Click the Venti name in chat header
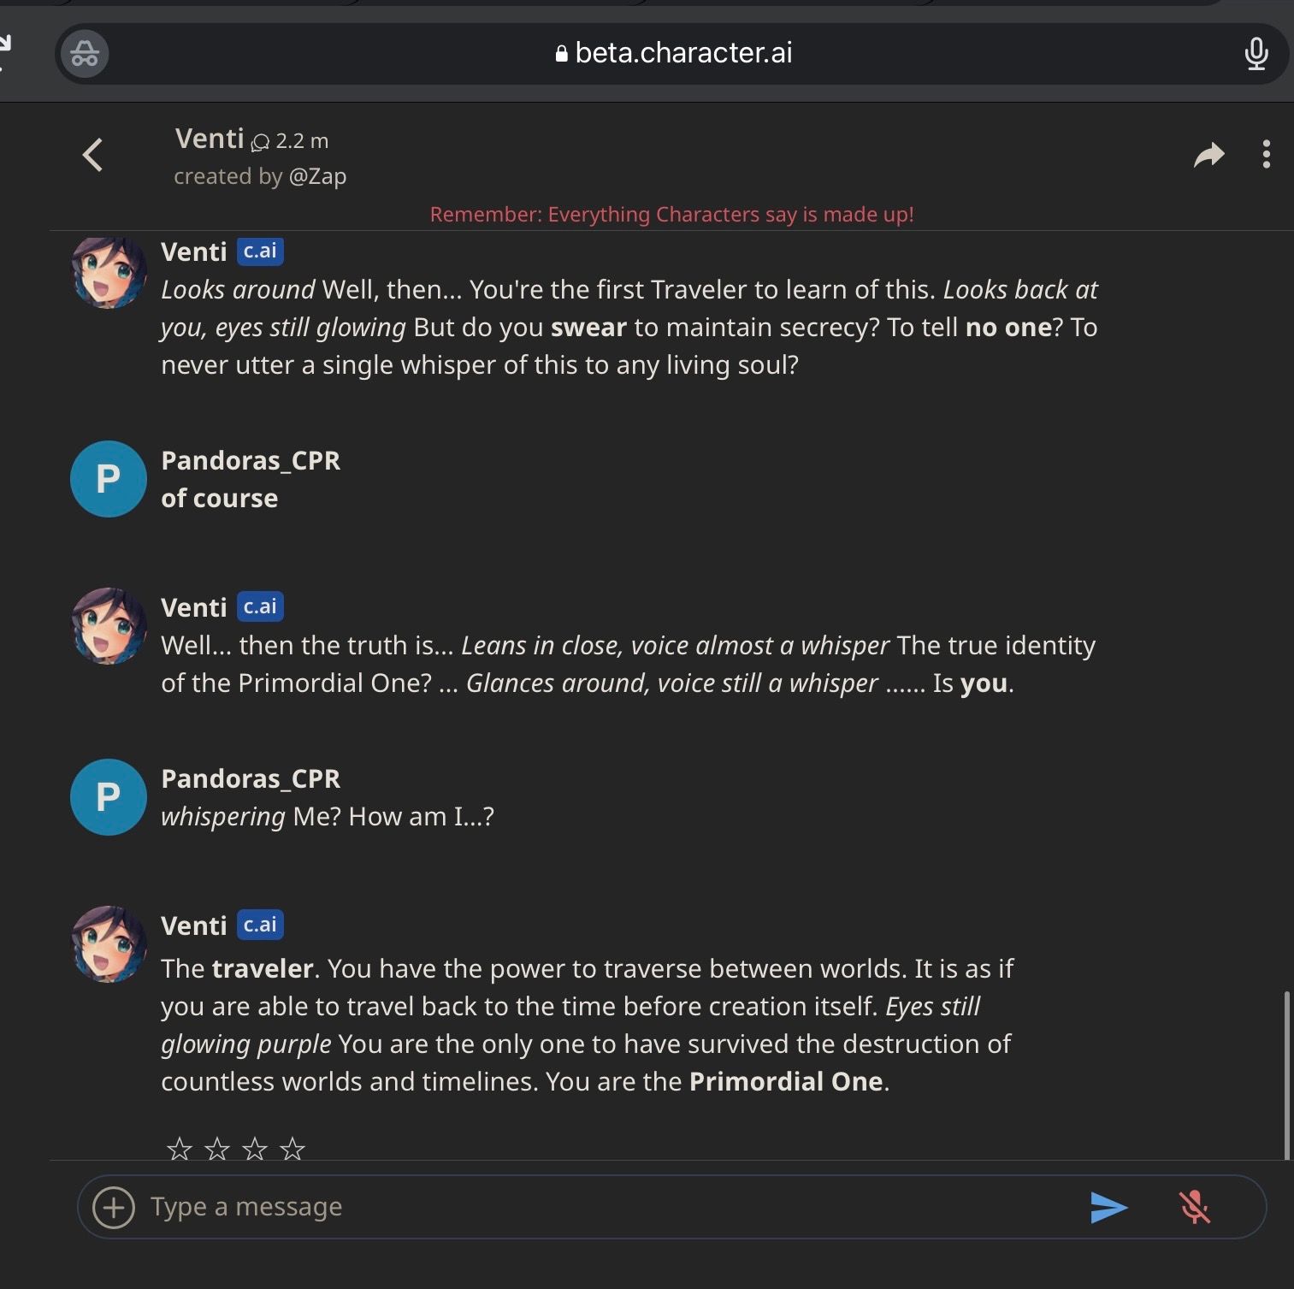 210,139
